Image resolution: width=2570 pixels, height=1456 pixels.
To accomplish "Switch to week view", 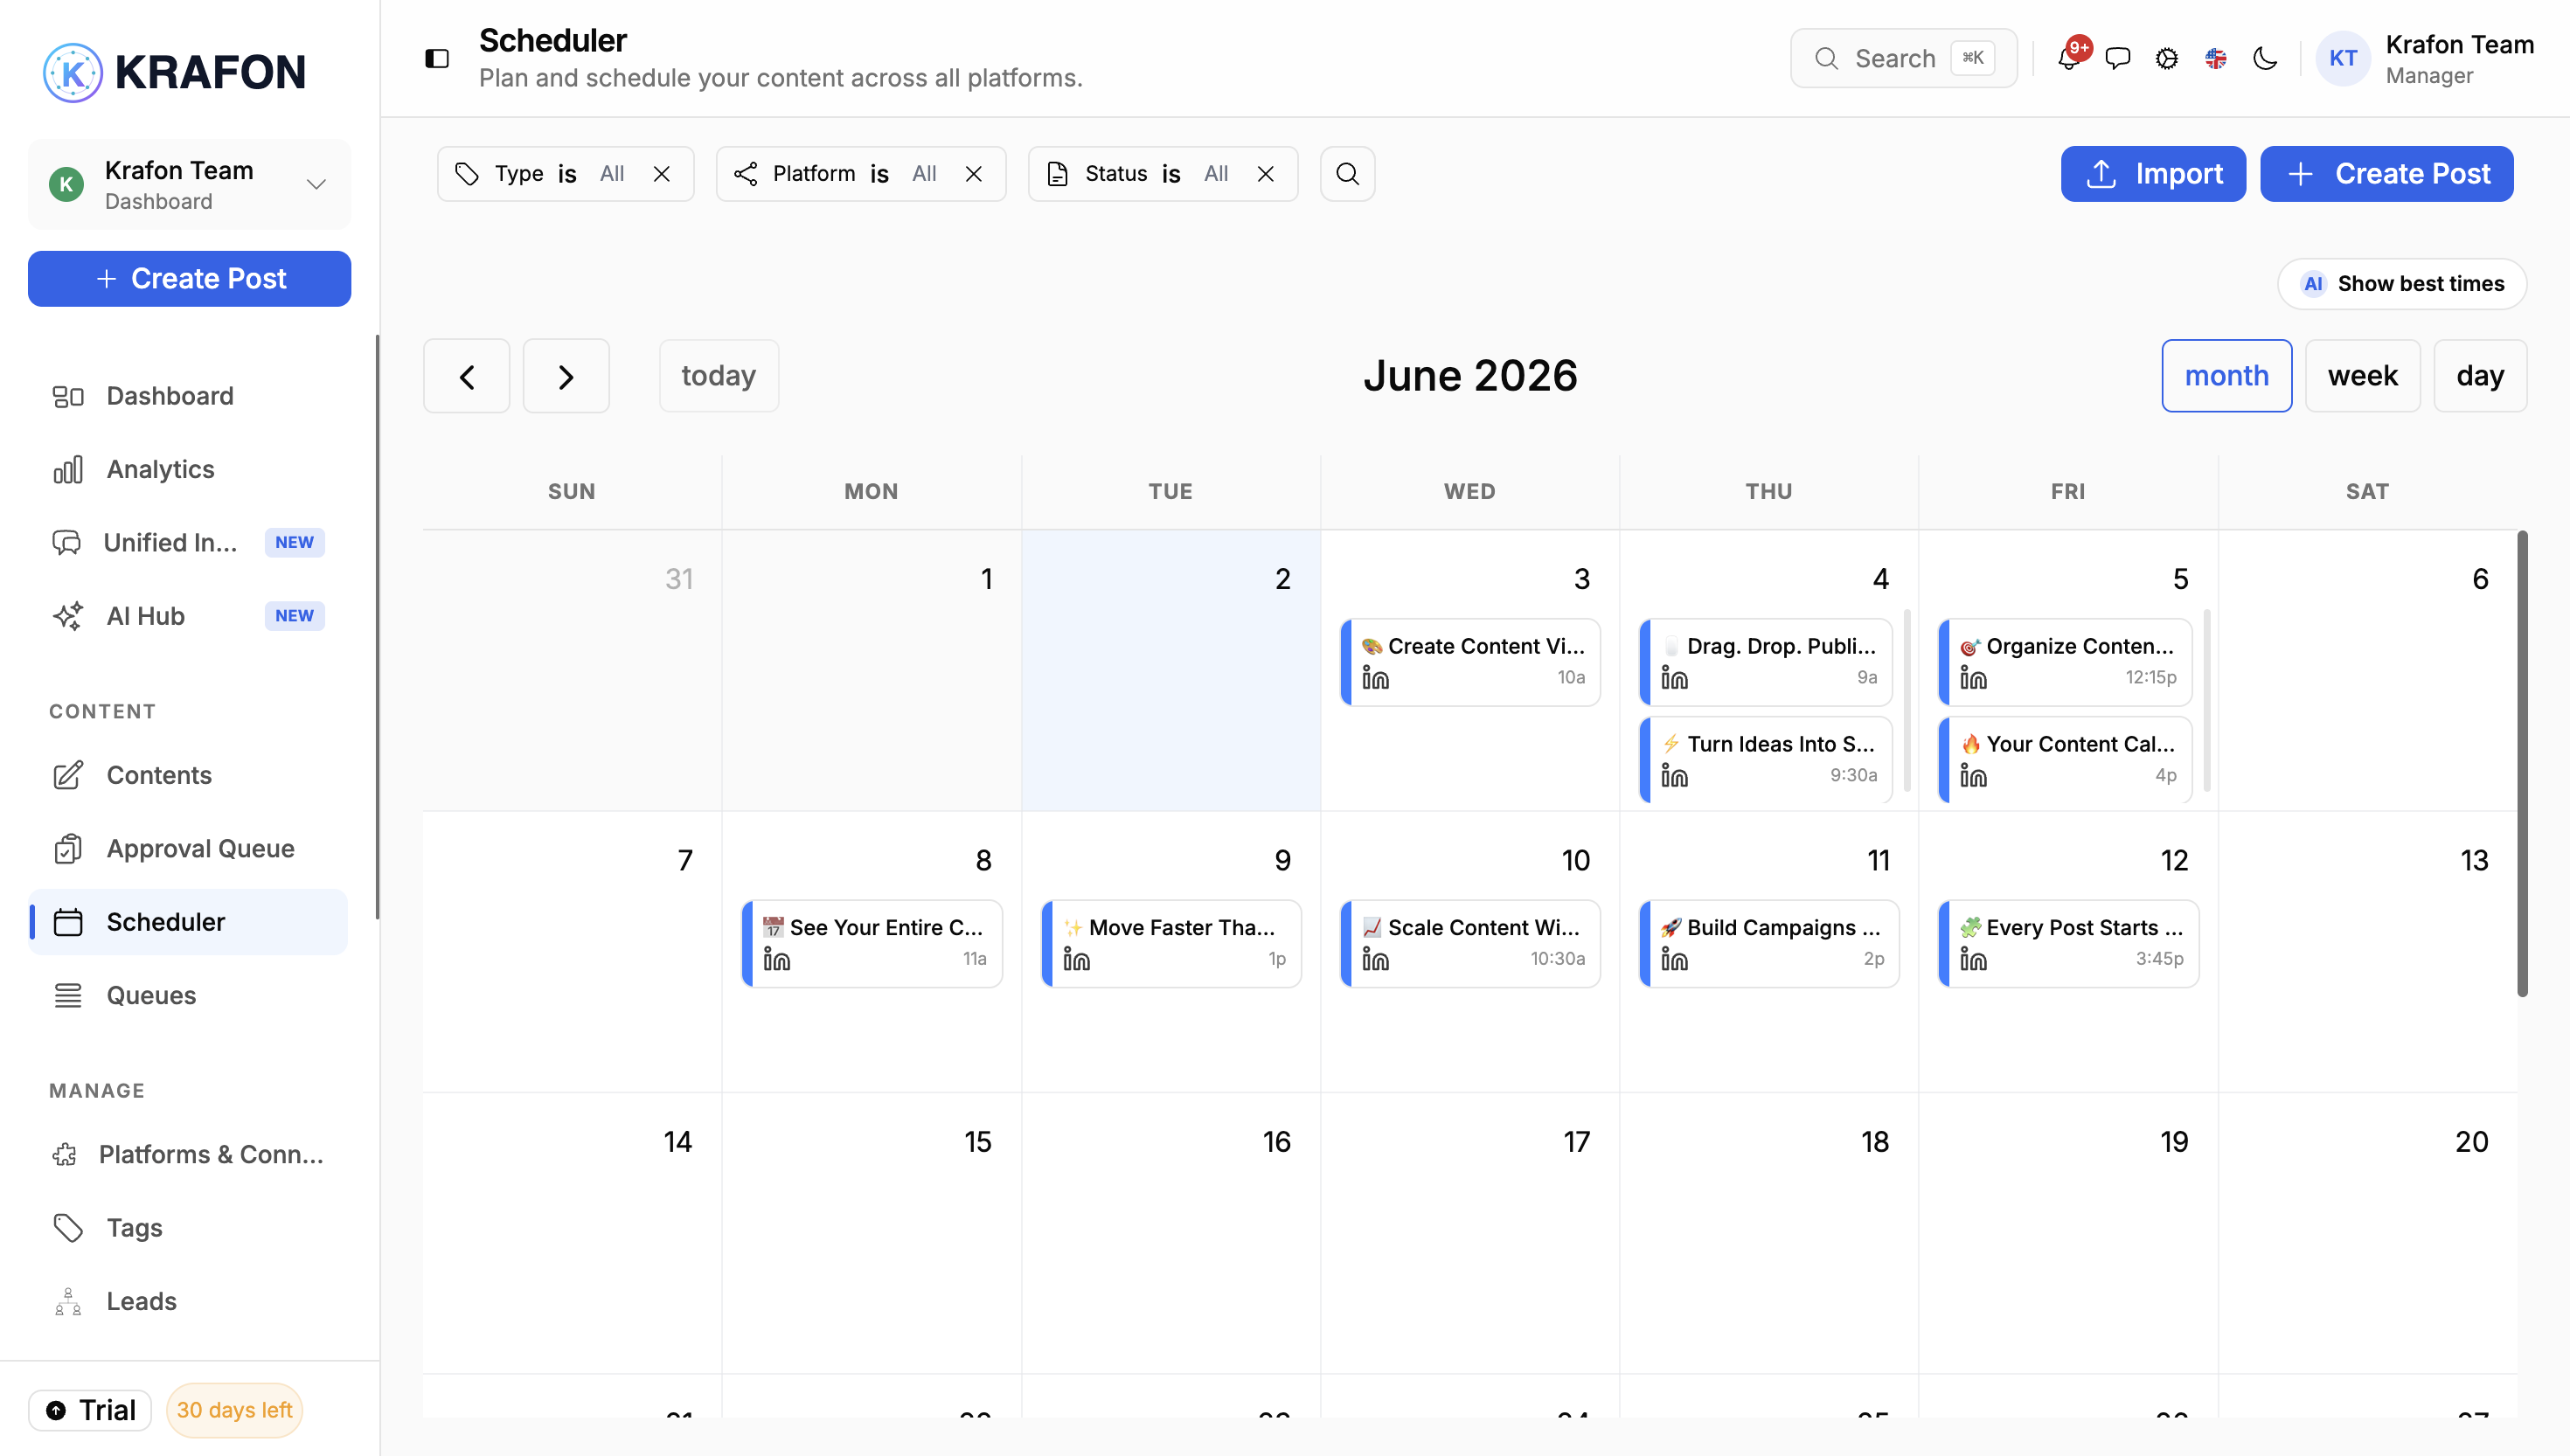I will 2363,376.
